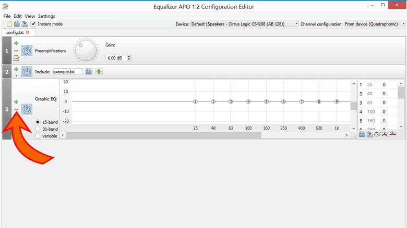Click in the Include file name field
Viewport: 407px width, 228px height.
coord(68,71)
